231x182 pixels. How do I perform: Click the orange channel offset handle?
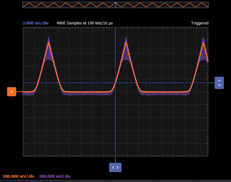[11, 92]
